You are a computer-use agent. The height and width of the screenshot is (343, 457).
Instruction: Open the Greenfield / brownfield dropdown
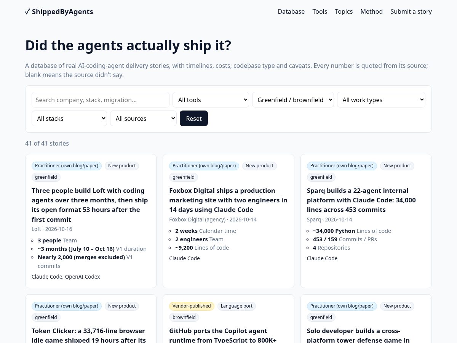click(x=293, y=100)
